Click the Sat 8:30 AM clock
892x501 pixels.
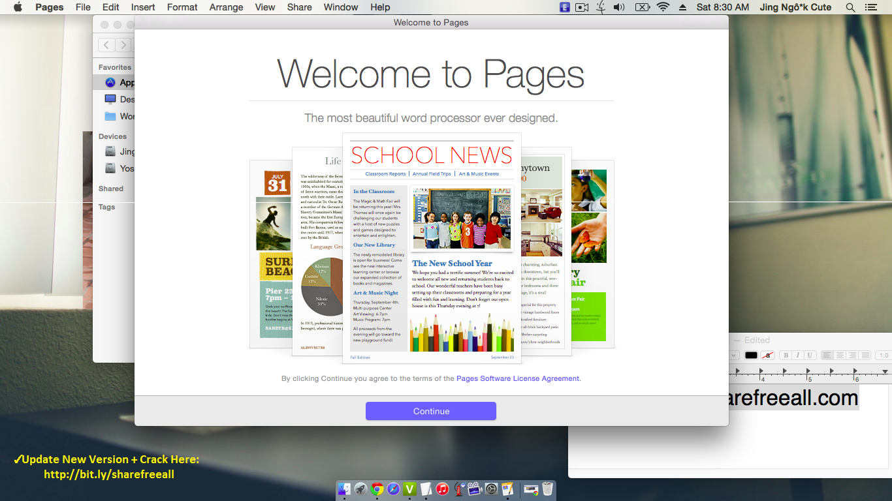[x=723, y=7]
